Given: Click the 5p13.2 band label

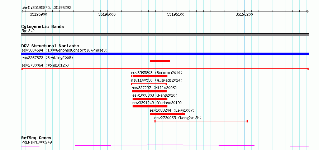Looking at the screenshot, I should (28, 31).
